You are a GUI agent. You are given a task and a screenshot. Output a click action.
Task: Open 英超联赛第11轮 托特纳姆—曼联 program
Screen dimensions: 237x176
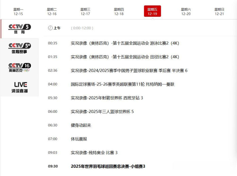[x=123, y=84]
